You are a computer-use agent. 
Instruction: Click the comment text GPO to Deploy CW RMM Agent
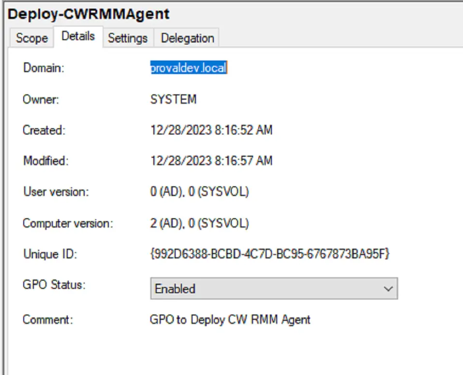tap(230, 319)
